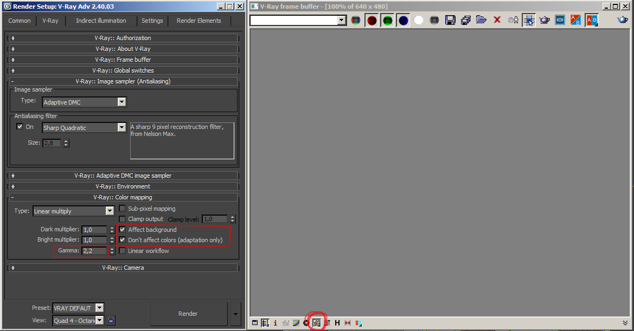Viewport: 634px width, 331px height.
Task: Open Image sampler Type dropdown Adaptive DMC
Action: [84, 102]
